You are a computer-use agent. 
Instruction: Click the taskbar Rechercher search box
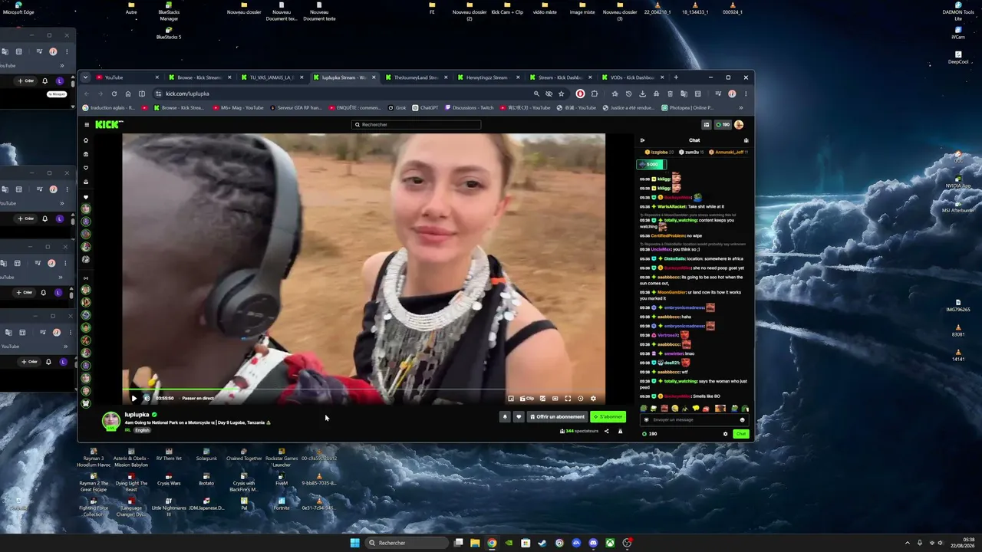point(405,543)
